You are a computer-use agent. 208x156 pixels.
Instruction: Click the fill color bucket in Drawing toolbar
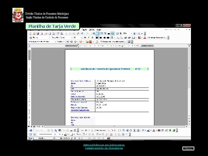point(143,130)
